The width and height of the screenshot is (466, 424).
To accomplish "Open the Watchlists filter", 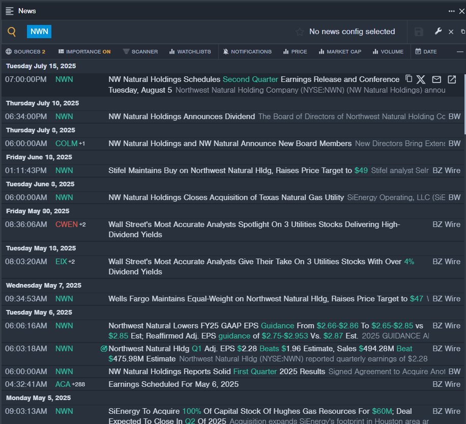I will 190,51.
